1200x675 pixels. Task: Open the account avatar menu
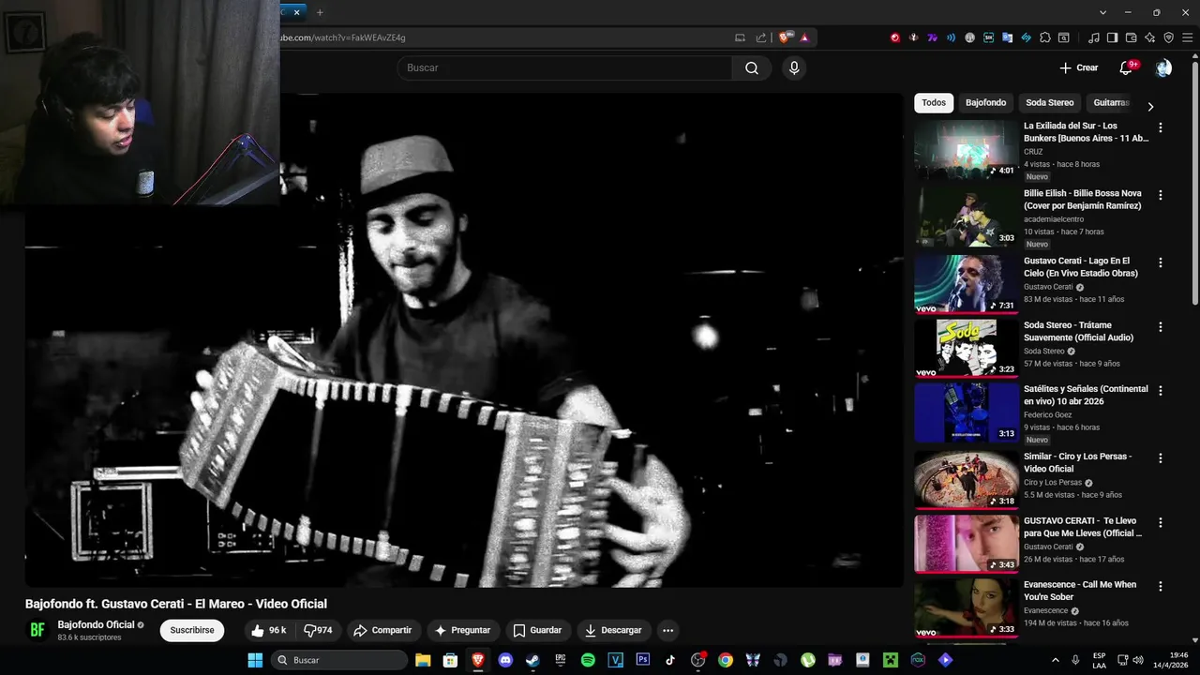click(1163, 67)
